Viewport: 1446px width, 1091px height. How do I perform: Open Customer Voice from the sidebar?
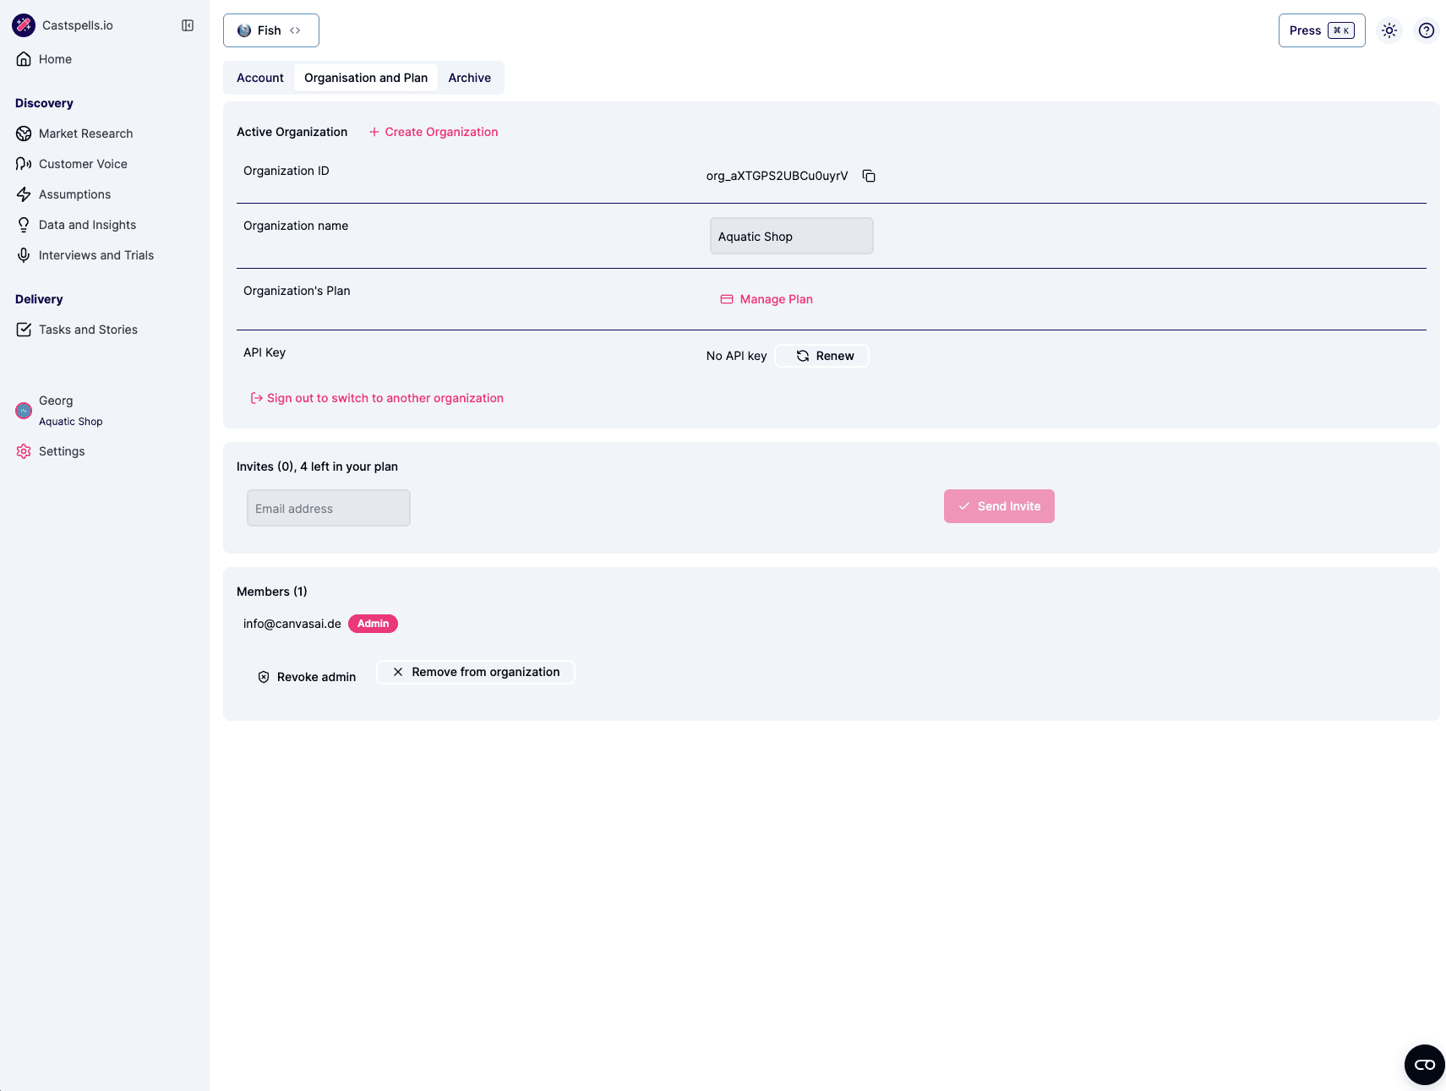(83, 163)
